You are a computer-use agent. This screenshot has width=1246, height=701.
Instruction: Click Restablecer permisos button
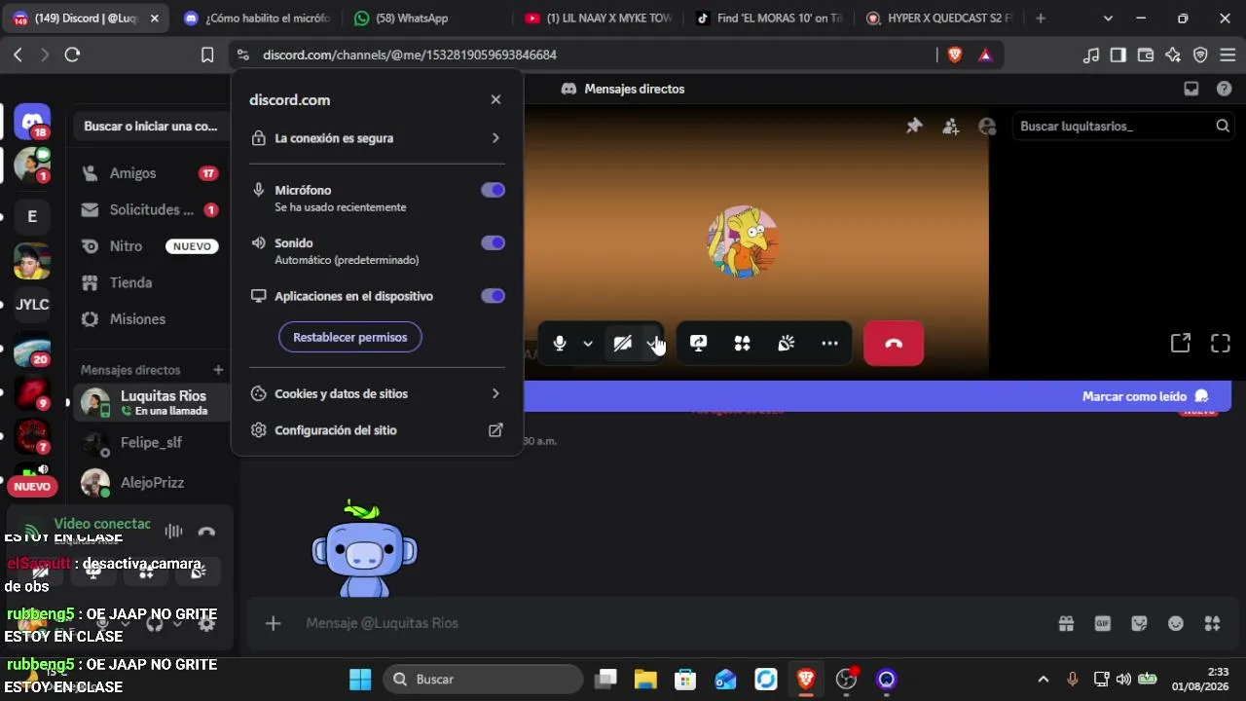pyautogui.click(x=350, y=337)
